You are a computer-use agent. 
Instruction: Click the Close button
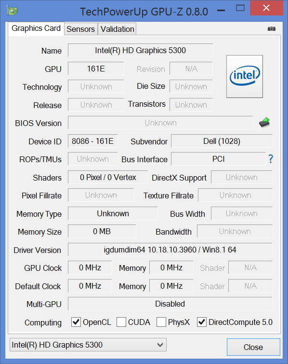tap(253, 347)
